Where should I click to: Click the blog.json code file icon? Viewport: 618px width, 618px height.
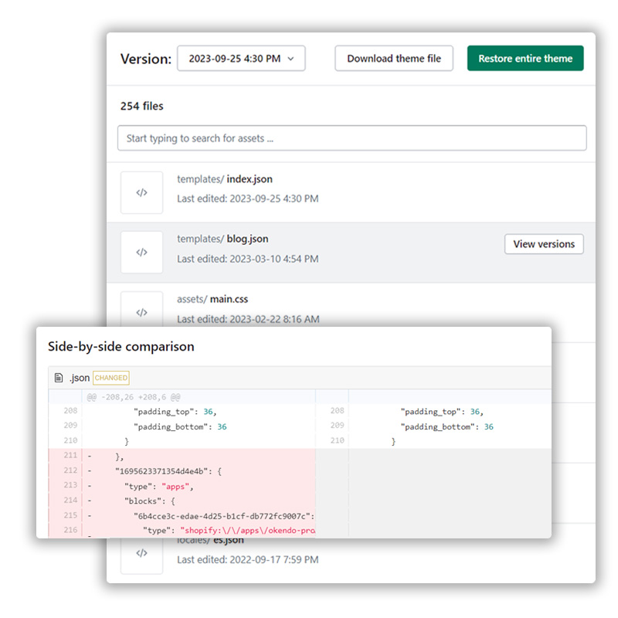click(x=141, y=252)
